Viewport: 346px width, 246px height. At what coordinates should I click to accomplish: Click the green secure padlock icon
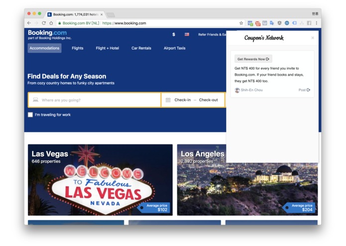point(59,23)
